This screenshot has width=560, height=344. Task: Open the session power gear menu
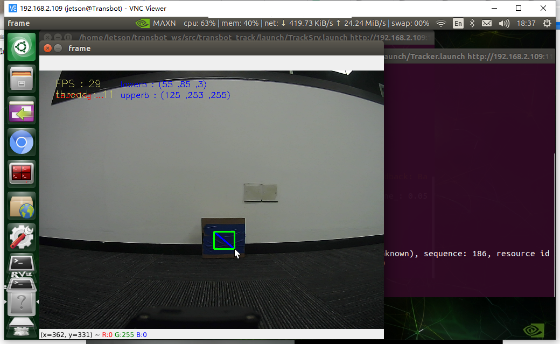547,23
